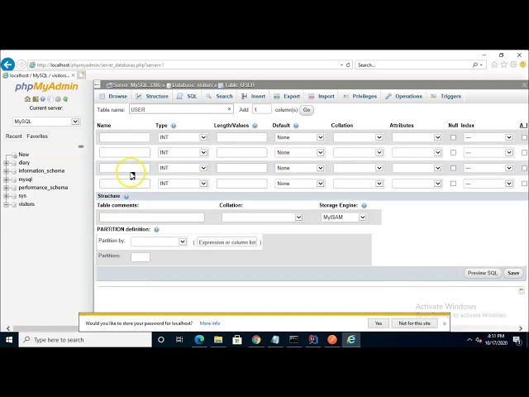
Task: Click the Preview SQL button
Action: click(x=483, y=273)
